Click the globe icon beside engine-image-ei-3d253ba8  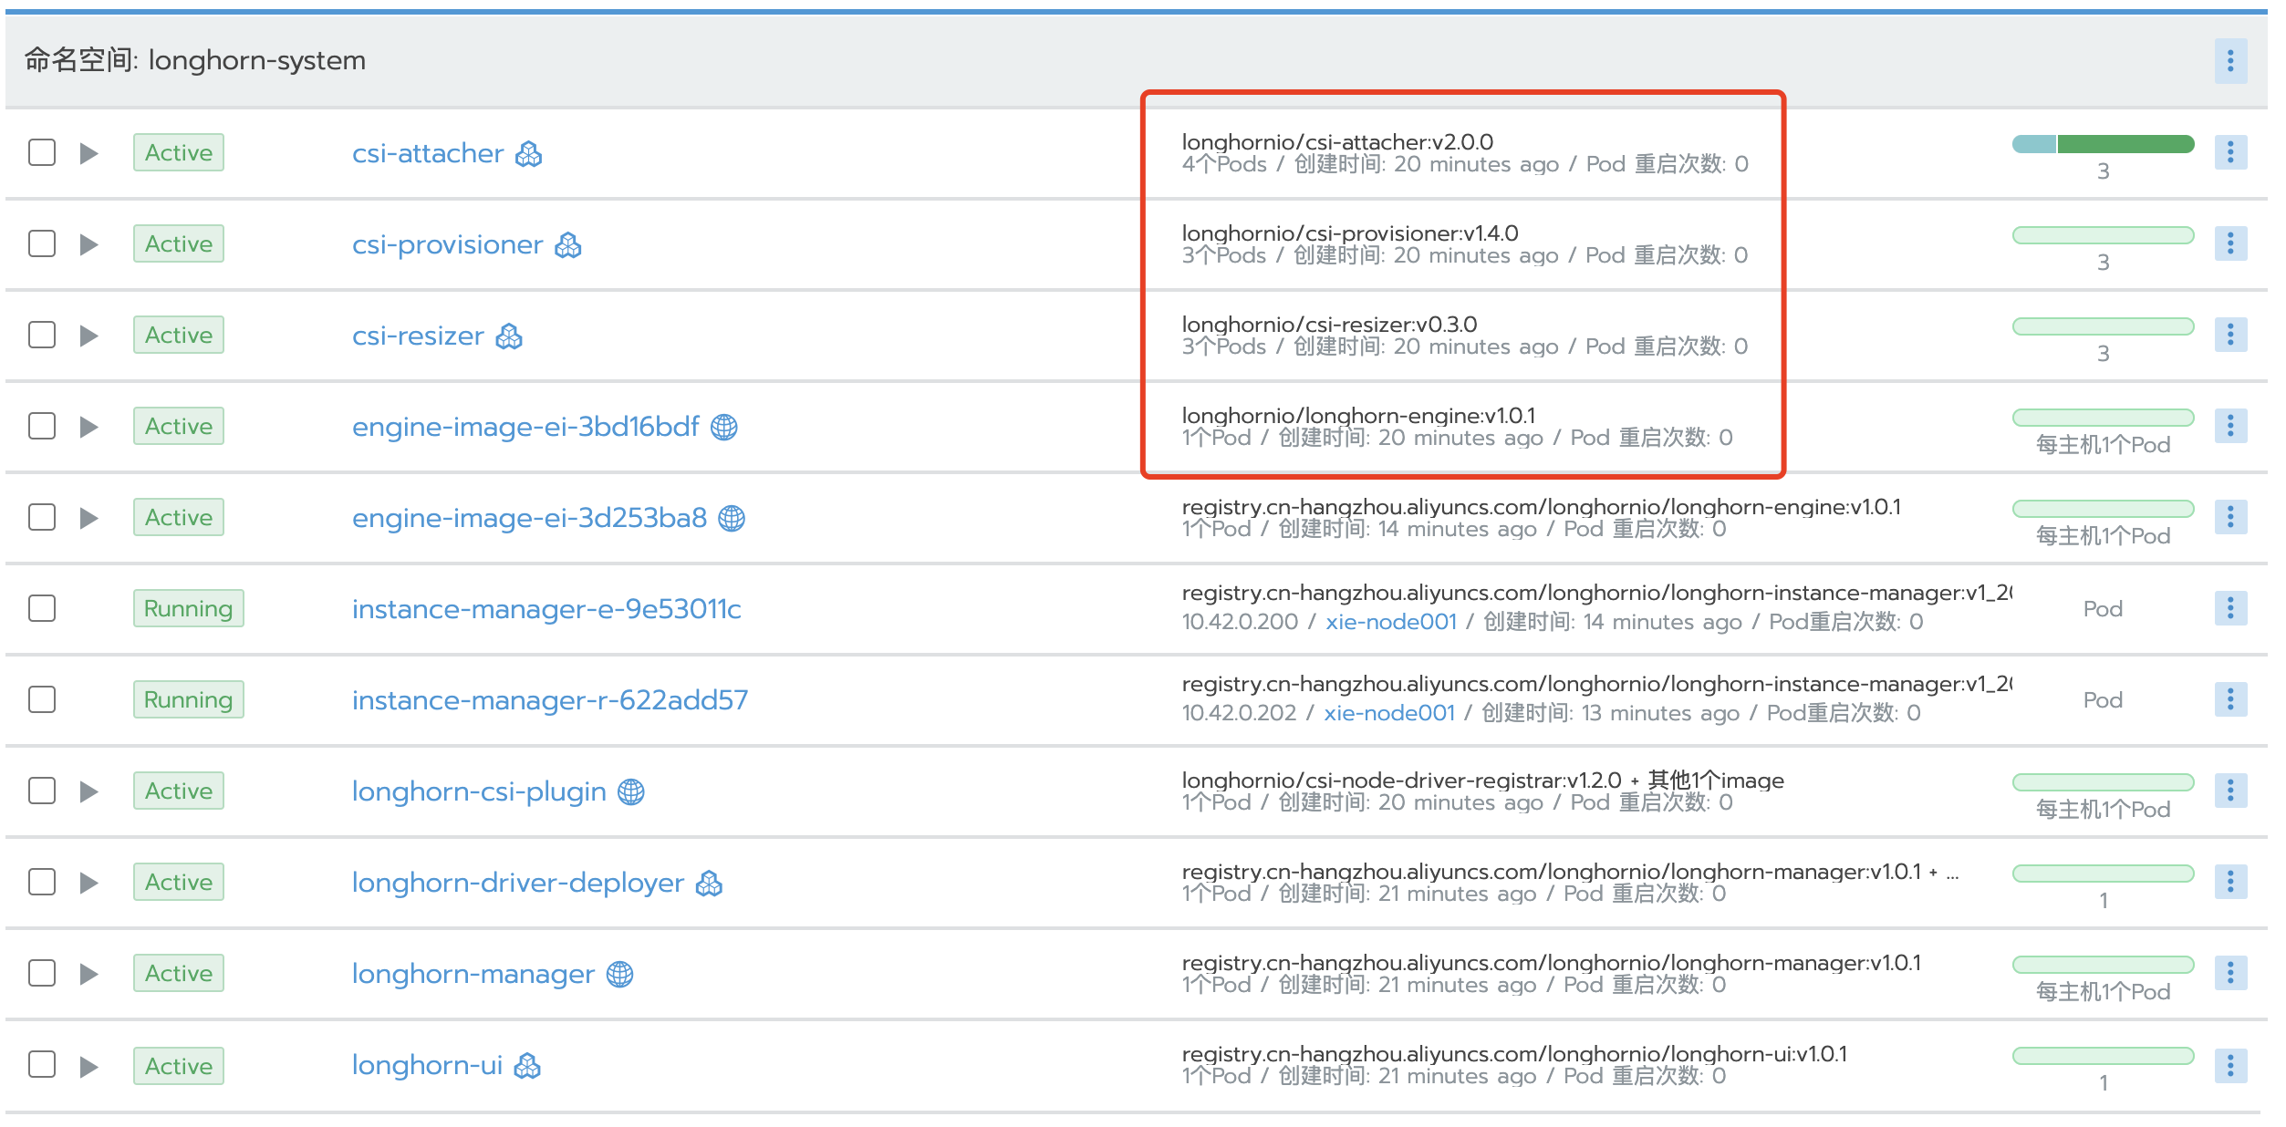tap(733, 517)
